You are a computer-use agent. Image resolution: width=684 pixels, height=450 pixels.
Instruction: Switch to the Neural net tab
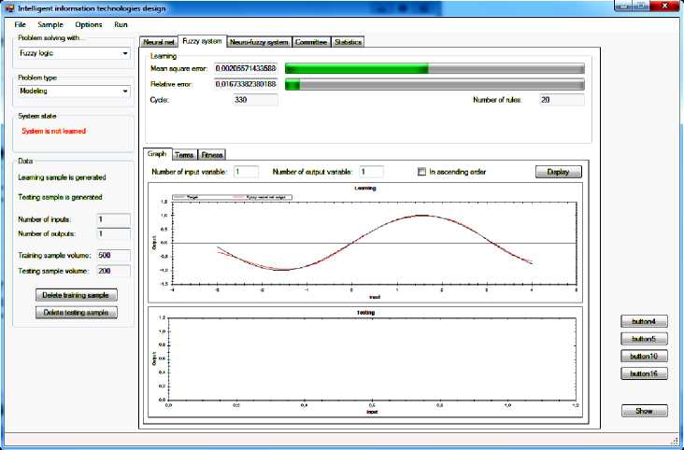click(x=158, y=42)
